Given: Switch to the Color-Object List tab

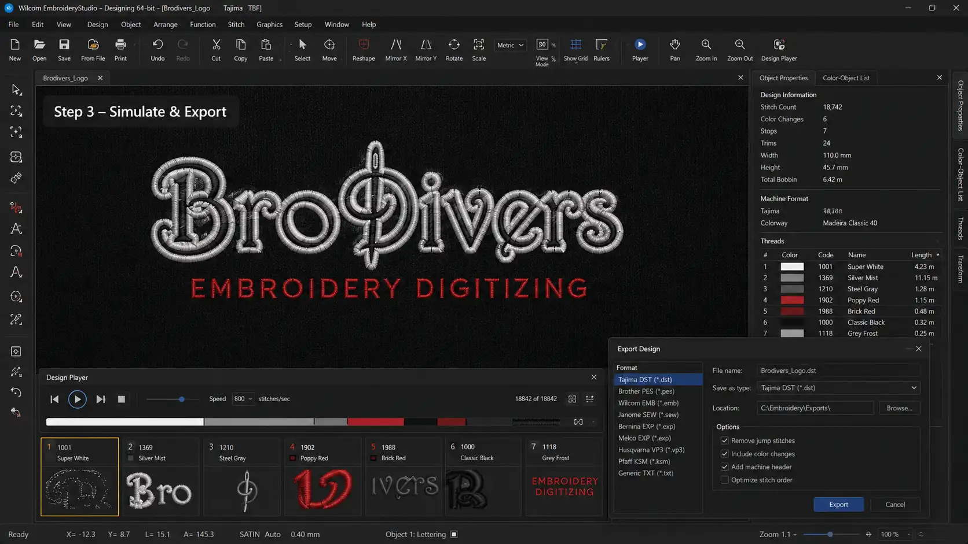Looking at the screenshot, I should tap(846, 78).
